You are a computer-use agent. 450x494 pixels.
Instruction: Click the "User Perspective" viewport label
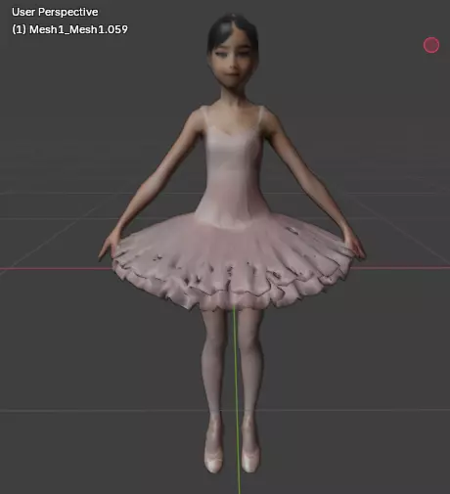pos(55,12)
